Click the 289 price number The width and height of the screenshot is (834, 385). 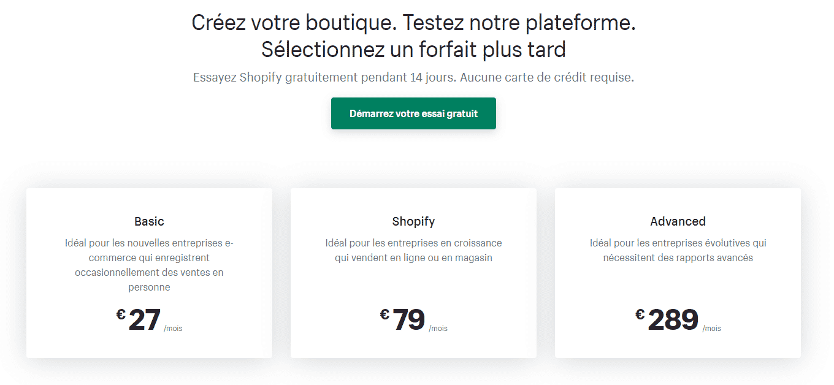[673, 320]
